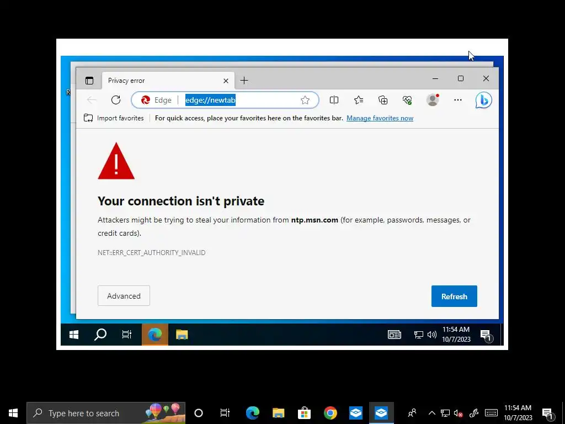
Task: Open the Manage favorites now link
Action: (x=380, y=118)
